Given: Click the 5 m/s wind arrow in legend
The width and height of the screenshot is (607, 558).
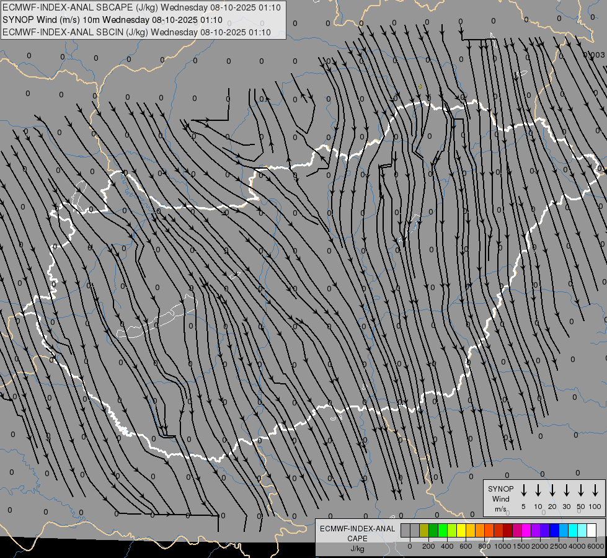Looking at the screenshot, I should pyautogui.click(x=523, y=490).
